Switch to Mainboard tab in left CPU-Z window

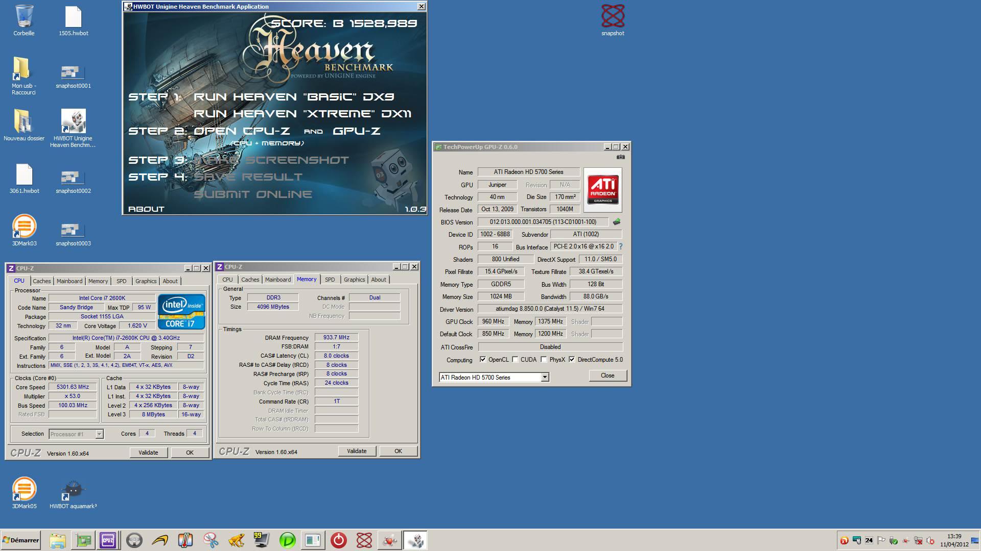(69, 281)
